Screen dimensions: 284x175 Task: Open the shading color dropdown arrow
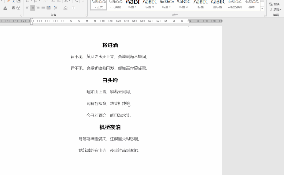click(69, 8)
